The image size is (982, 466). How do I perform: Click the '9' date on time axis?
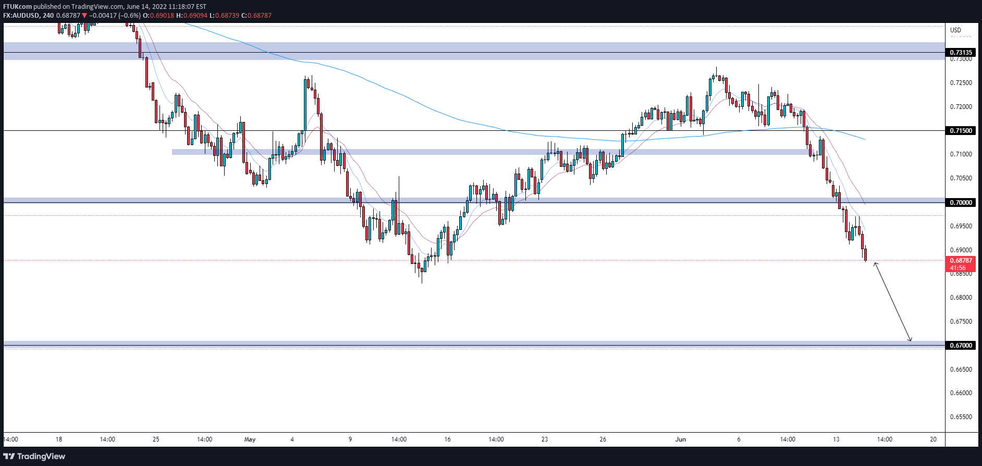pos(350,439)
